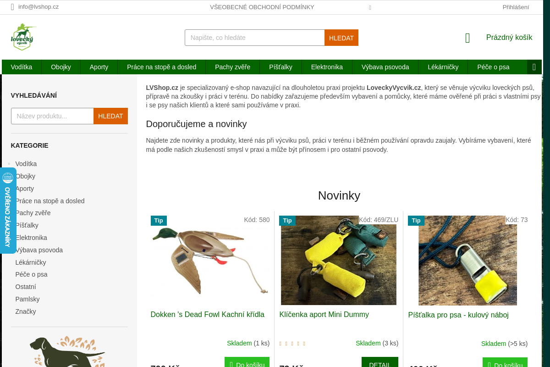Image resolution: width=550 pixels, height=367 pixels.
Task: Open Všeobecné obchodní podmínky link
Action: tap(262, 7)
